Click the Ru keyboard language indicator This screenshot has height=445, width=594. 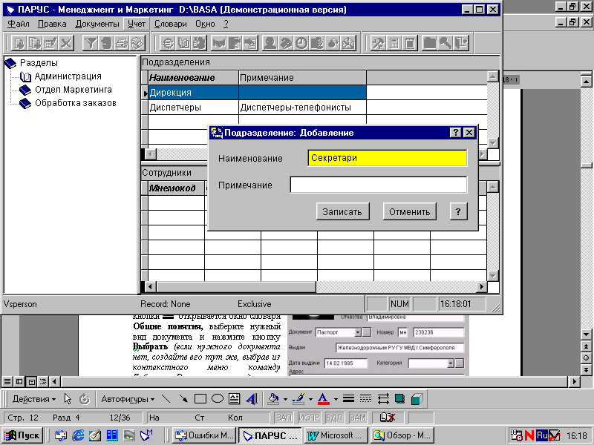pyautogui.click(x=542, y=435)
